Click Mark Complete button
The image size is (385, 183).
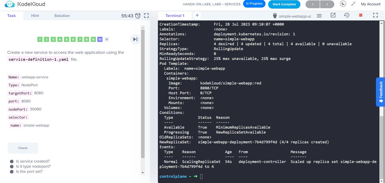click(x=284, y=4)
